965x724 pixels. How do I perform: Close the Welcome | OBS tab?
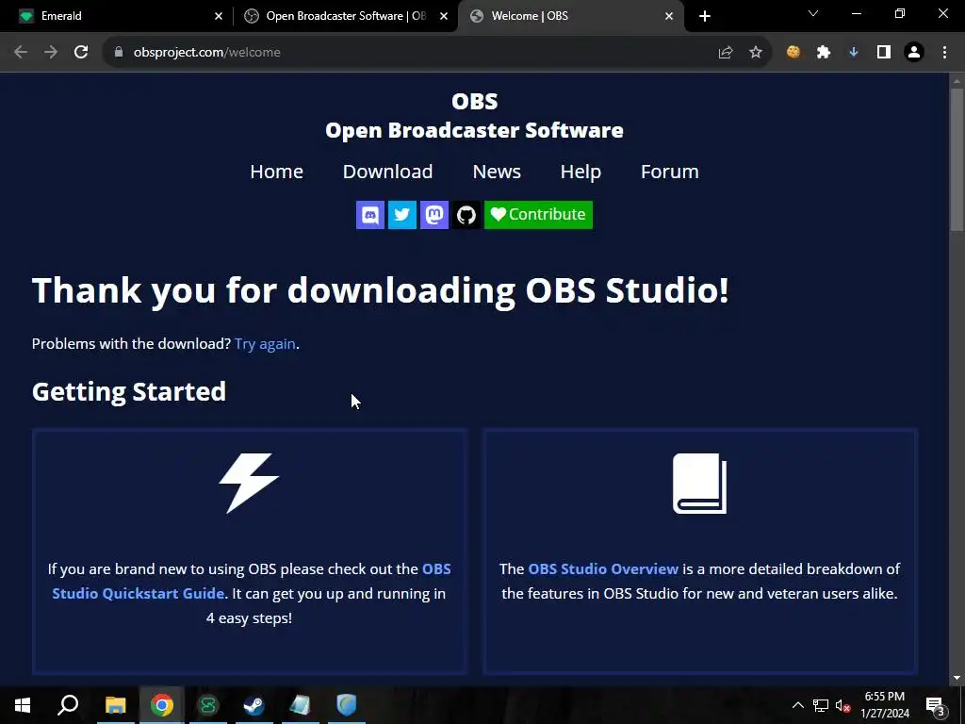(x=669, y=16)
